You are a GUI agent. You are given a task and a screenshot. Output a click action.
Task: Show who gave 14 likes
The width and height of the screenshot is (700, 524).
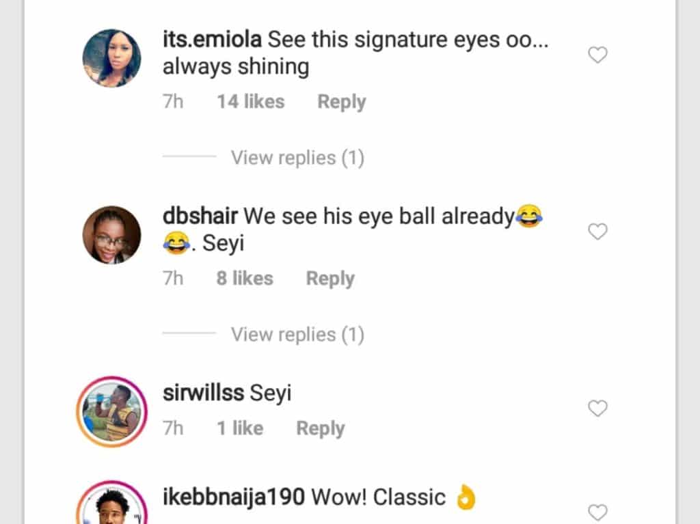point(250,102)
